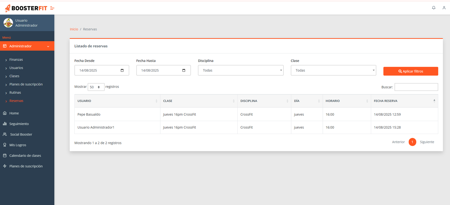Click the Buscar search field
Viewport: 450px width, 205px height.
416,87
